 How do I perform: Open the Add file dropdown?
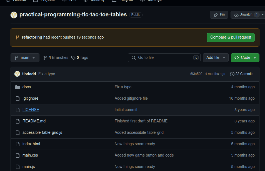point(216,57)
